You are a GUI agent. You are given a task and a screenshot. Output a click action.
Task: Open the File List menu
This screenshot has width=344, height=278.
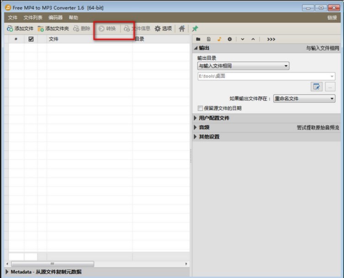coord(33,17)
